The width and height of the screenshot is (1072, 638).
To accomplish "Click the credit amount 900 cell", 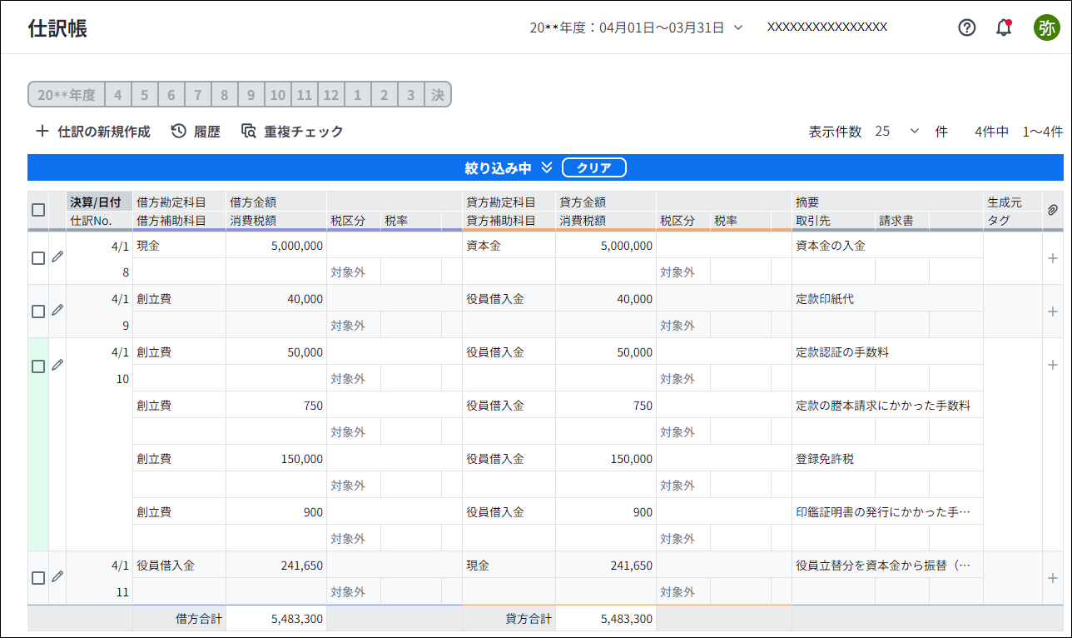I will (606, 512).
